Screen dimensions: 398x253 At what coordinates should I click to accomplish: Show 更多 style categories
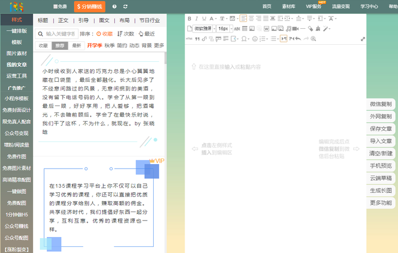(x=159, y=45)
